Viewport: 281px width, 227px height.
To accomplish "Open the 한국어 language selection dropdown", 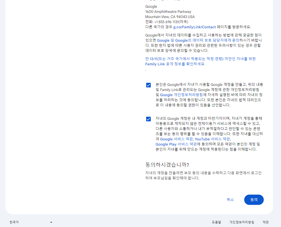I will (31, 222).
